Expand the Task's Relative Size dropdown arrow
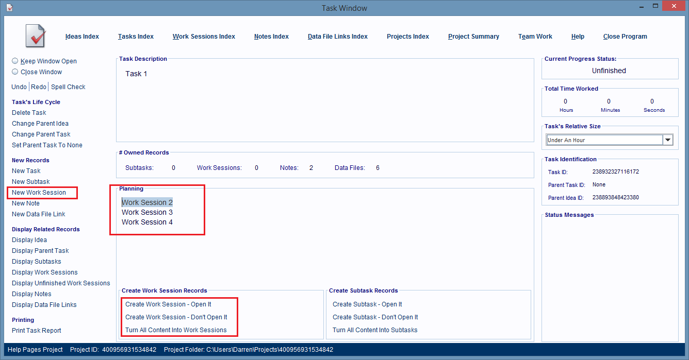The width and height of the screenshot is (689, 360). (x=668, y=140)
